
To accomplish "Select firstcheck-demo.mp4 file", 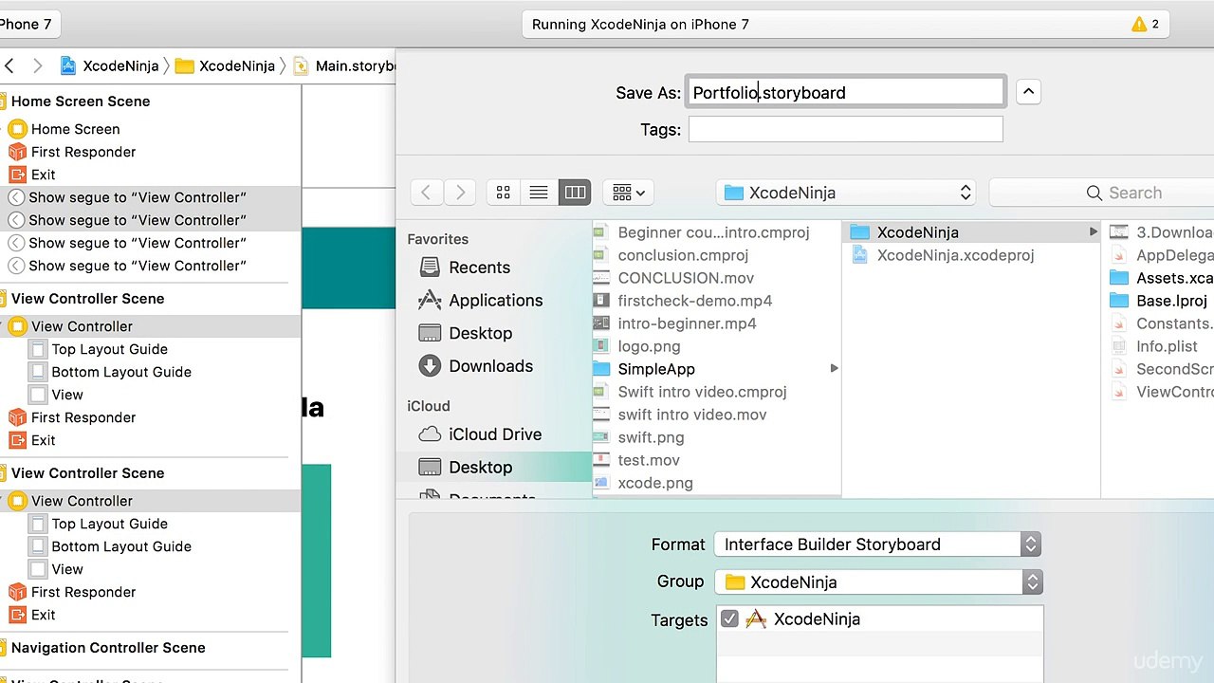I will pos(694,301).
